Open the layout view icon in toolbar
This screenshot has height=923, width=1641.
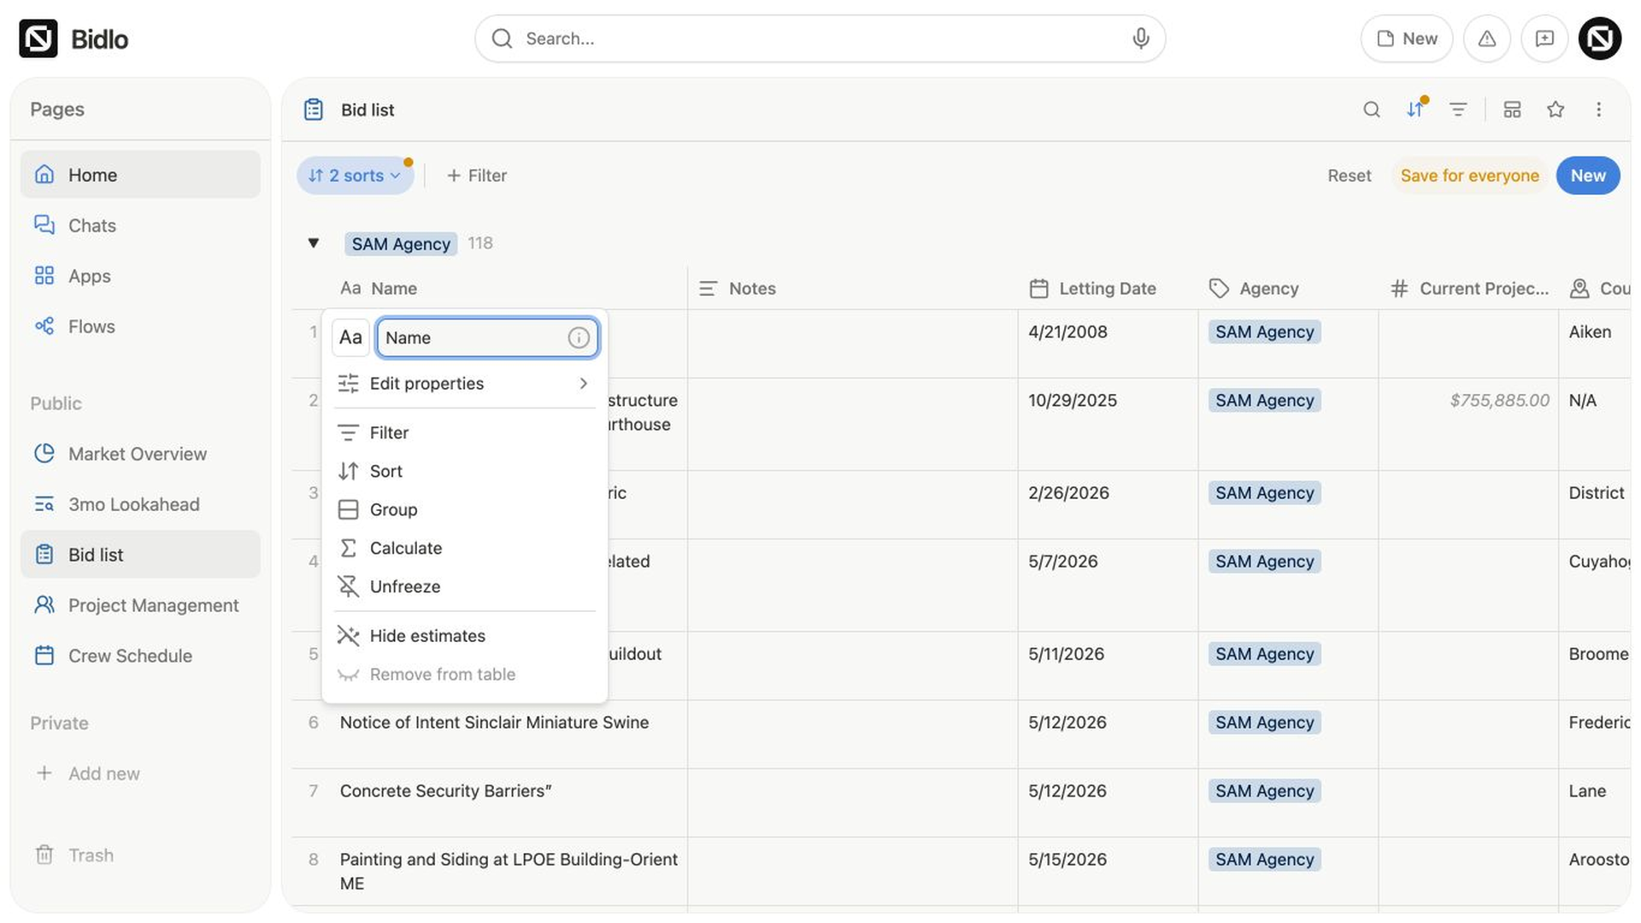(1512, 109)
